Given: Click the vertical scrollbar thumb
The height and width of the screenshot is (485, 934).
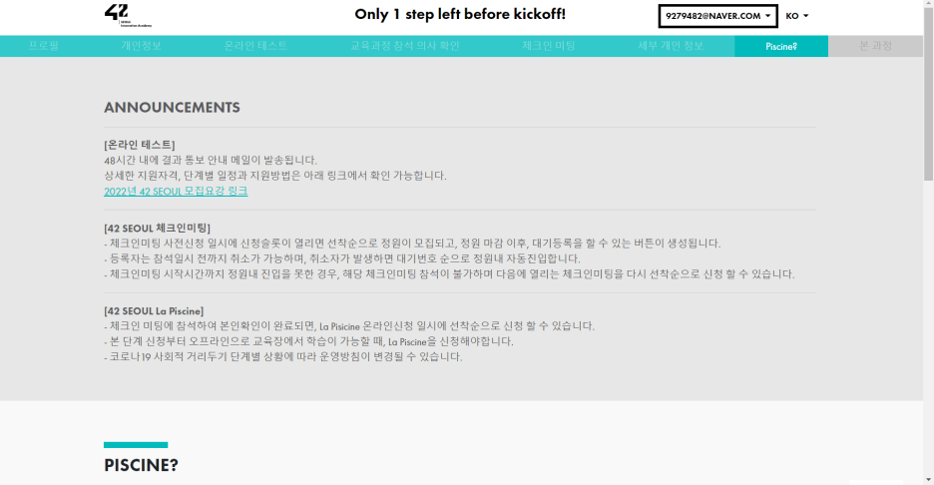Looking at the screenshot, I should (928, 94).
